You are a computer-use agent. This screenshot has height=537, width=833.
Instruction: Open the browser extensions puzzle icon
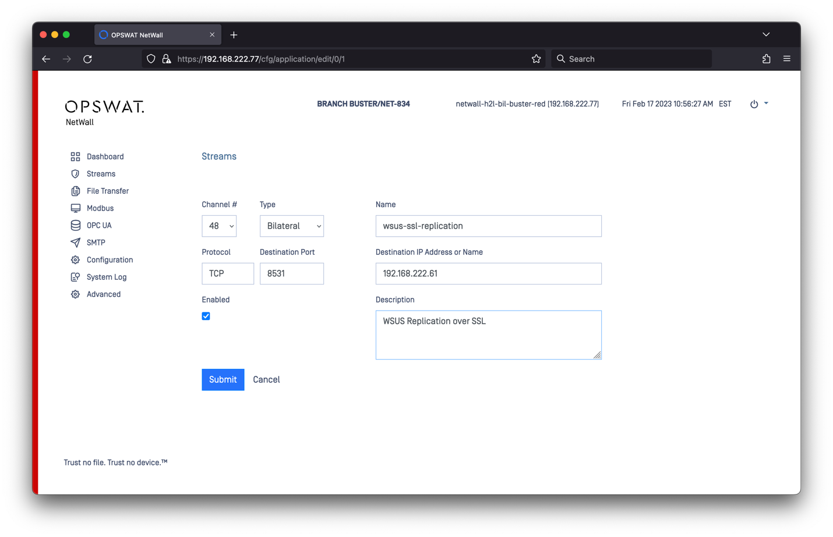coord(767,59)
